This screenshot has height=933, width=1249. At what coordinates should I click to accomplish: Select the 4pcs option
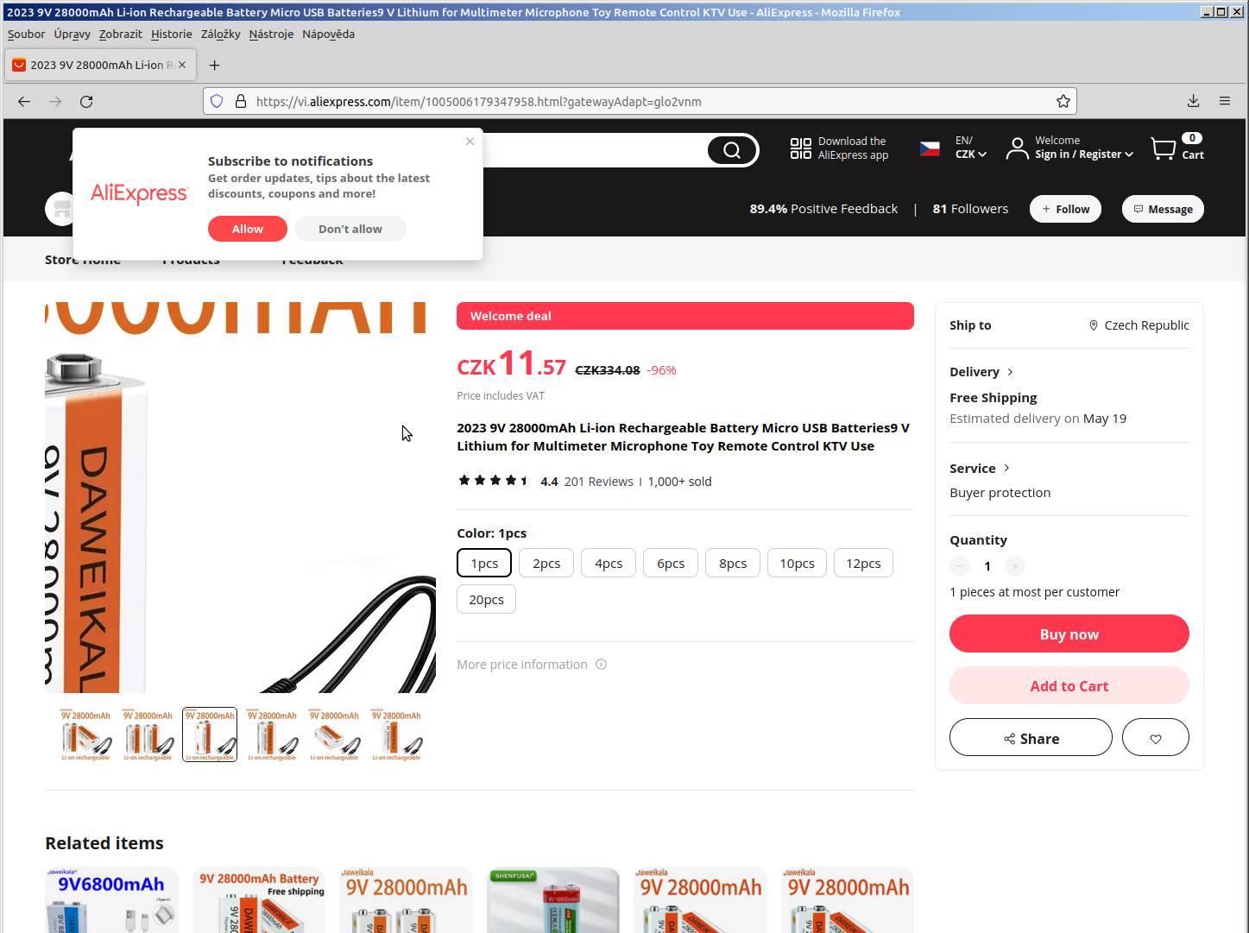point(609,563)
